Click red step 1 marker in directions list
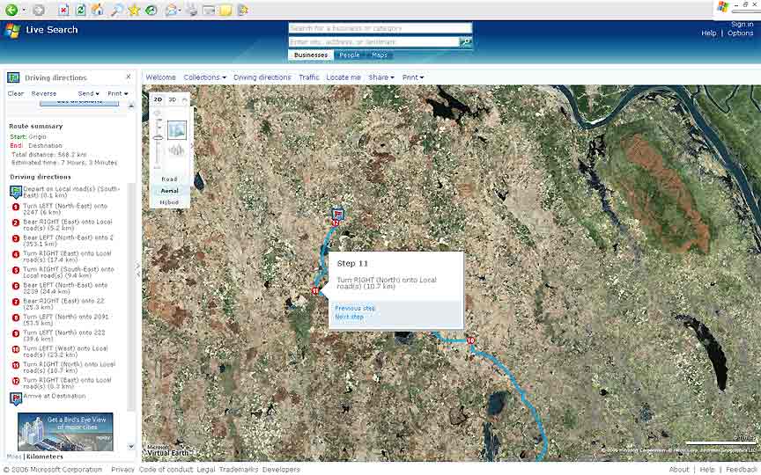The height and width of the screenshot is (475, 761). tap(16, 207)
